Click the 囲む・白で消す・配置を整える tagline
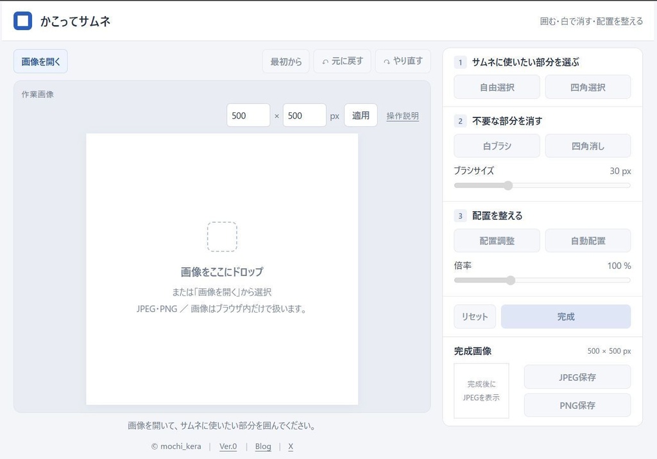 (x=591, y=21)
